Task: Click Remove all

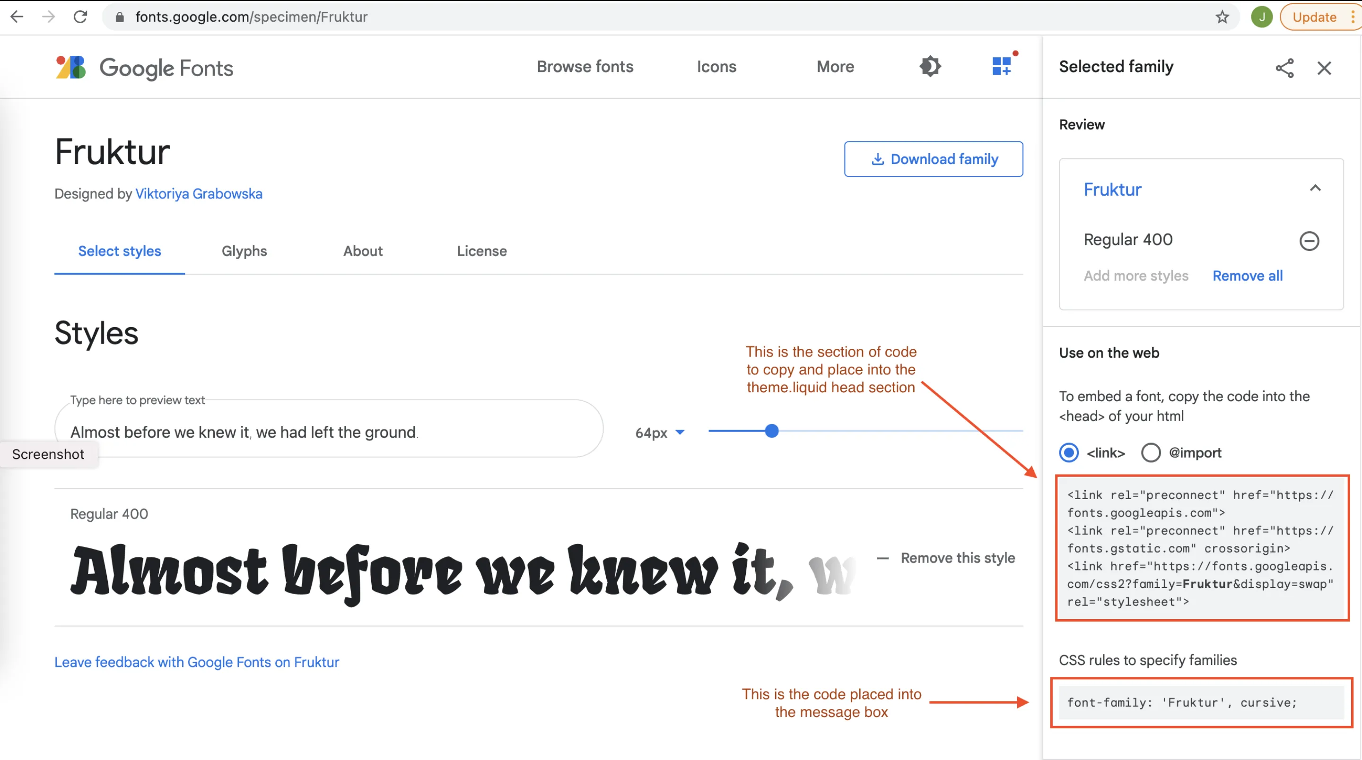Action: pyautogui.click(x=1247, y=276)
